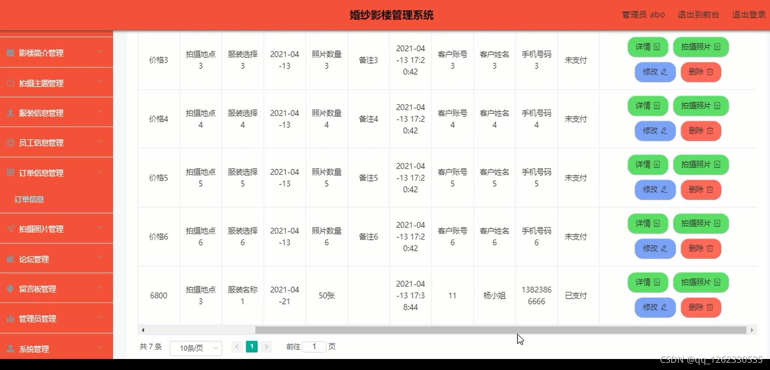Click the previous page arrow

coord(237,347)
